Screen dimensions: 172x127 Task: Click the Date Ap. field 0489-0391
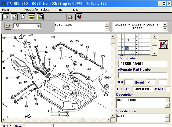pos(143,89)
